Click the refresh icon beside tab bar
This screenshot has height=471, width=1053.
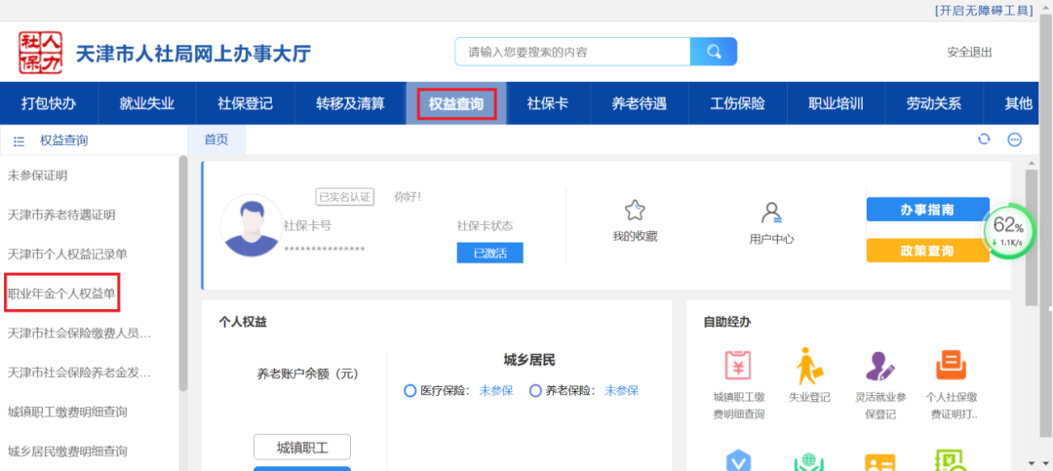tap(985, 139)
